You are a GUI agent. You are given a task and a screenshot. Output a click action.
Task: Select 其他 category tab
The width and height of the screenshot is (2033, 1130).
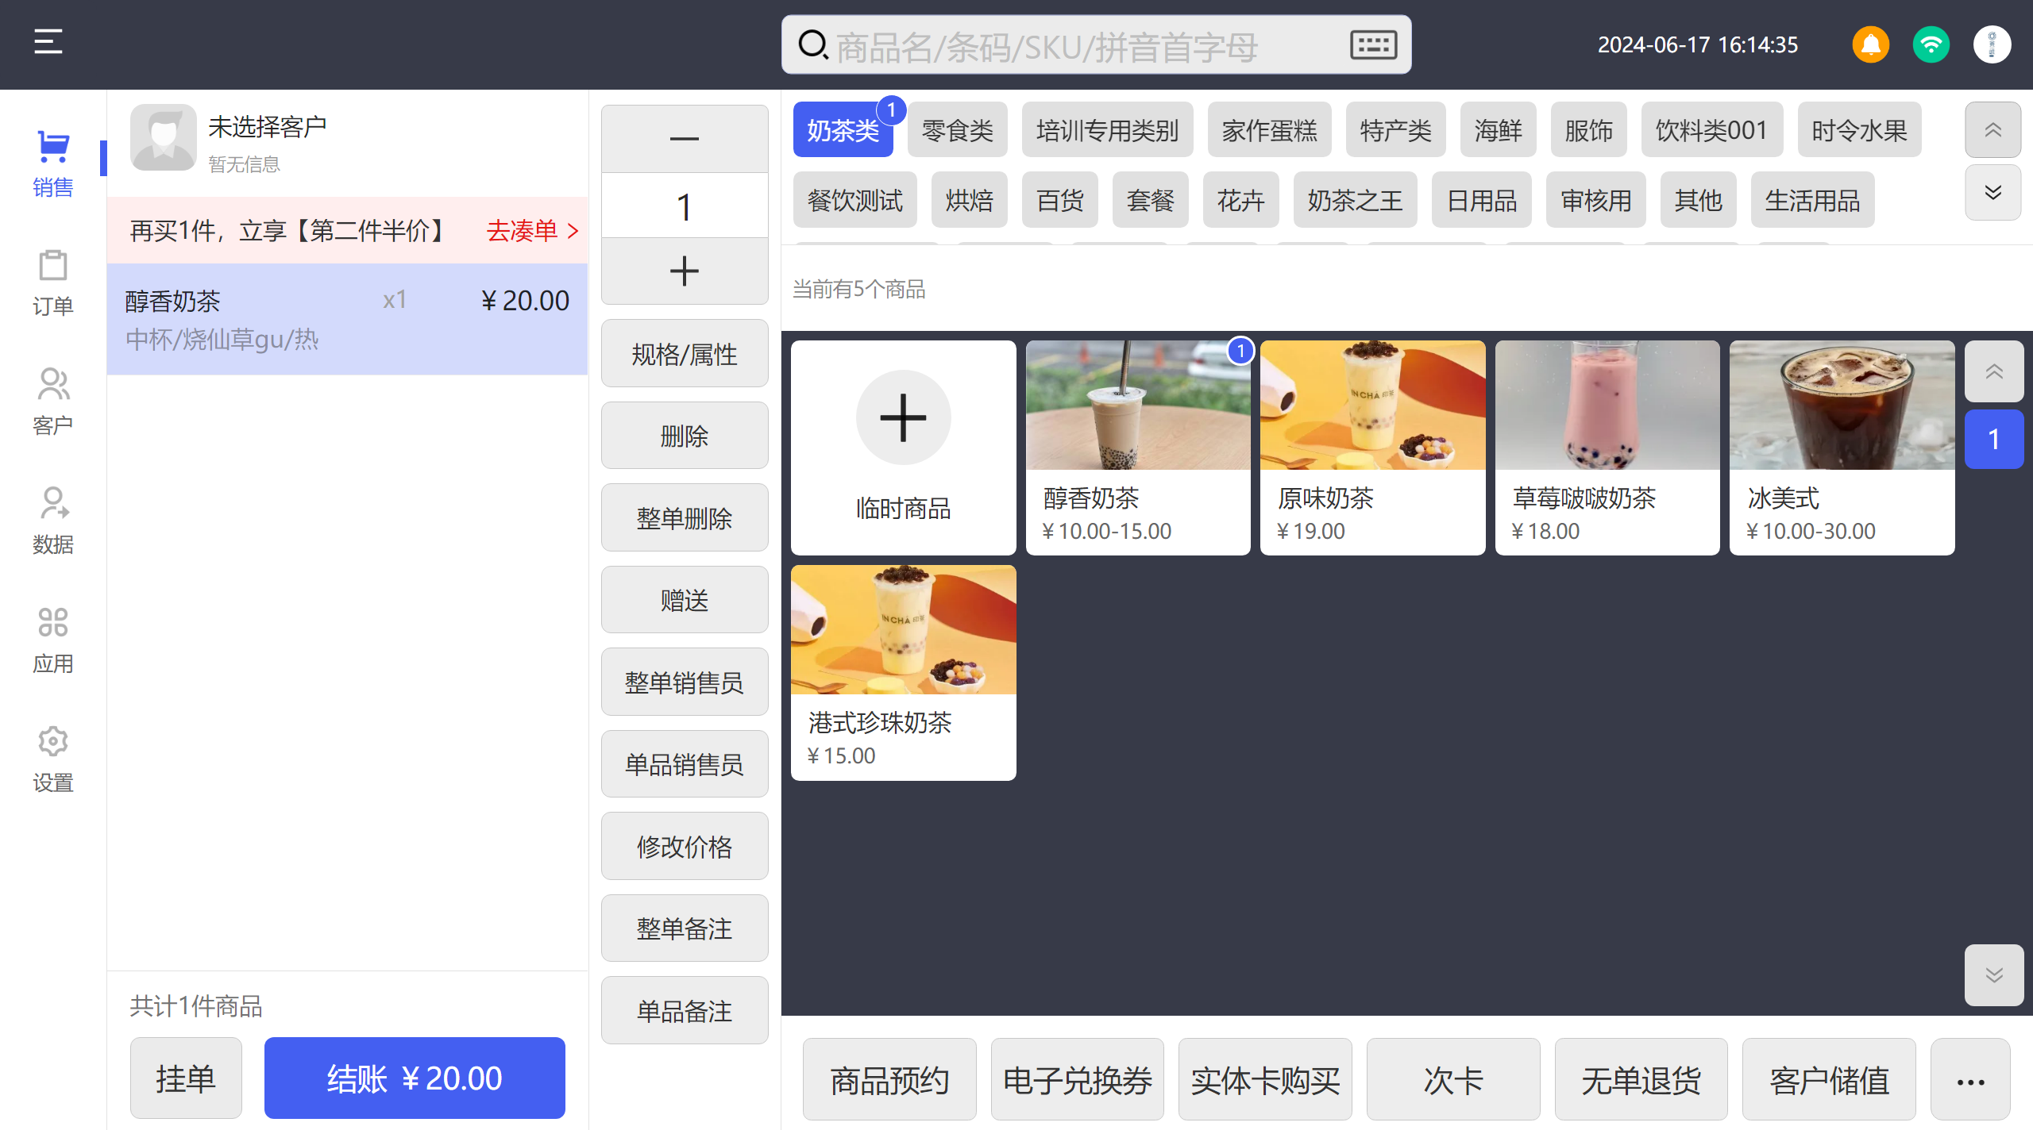(x=1698, y=200)
